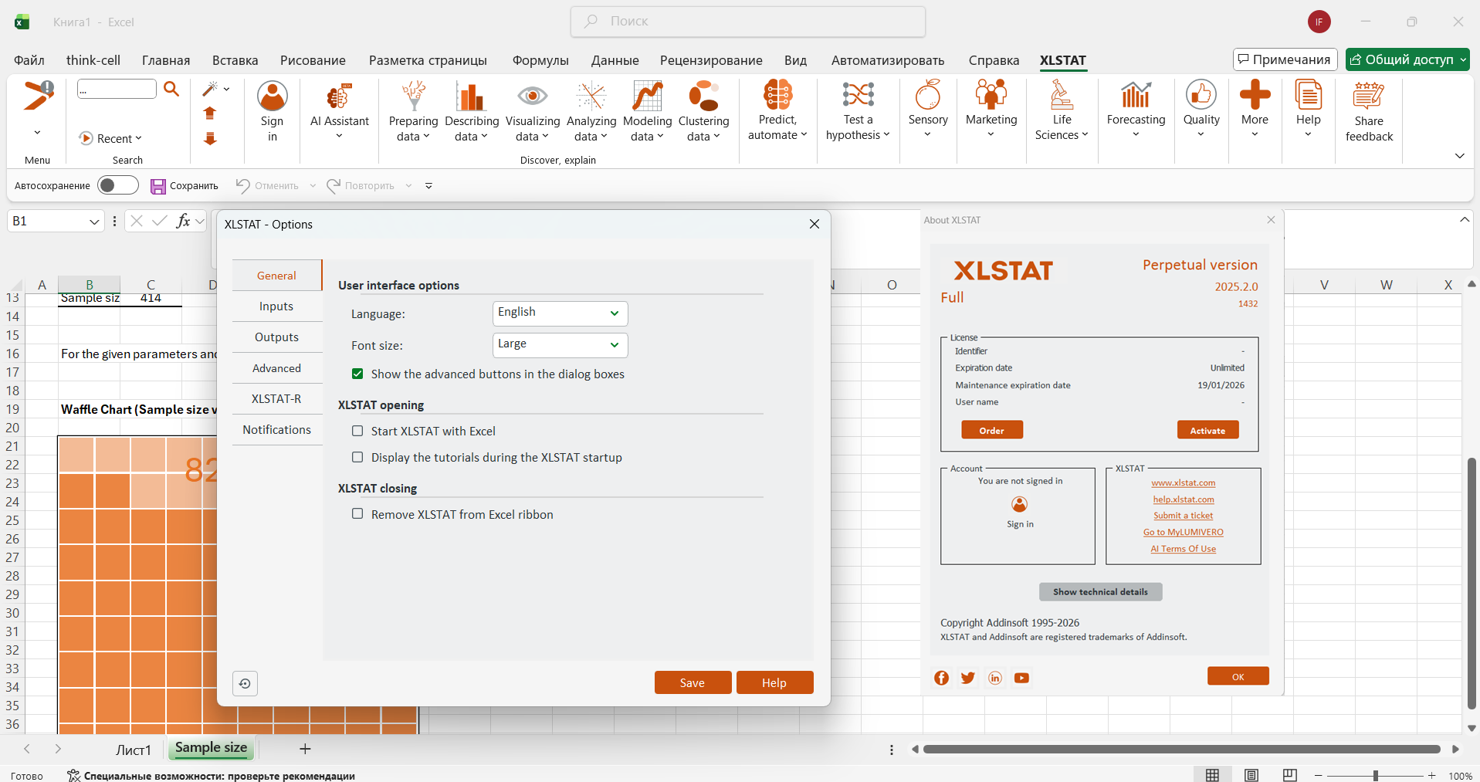
Task: Open Predict, automate menu
Action: [x=777, y=110]
